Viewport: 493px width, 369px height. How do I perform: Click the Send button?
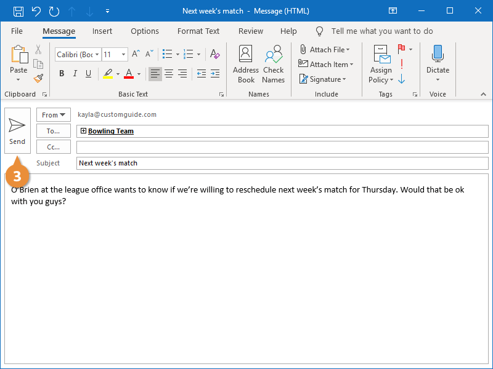[17, 130]
